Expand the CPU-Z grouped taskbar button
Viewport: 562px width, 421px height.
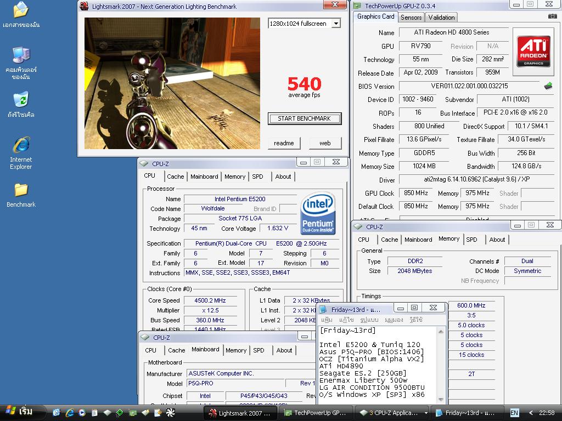(x=391, y=413)
